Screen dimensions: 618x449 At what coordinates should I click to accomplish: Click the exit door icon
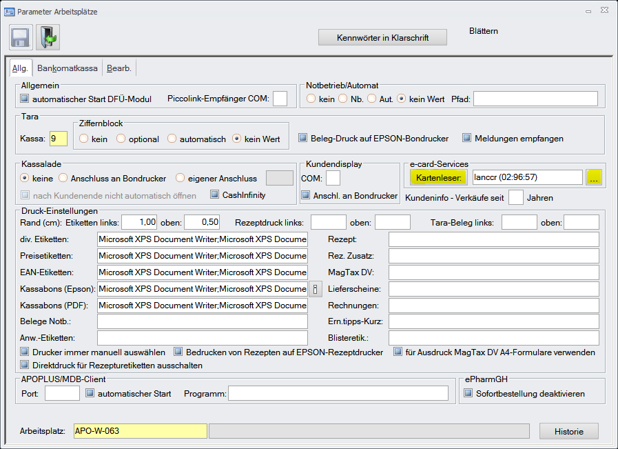click(x=48, y=37)
